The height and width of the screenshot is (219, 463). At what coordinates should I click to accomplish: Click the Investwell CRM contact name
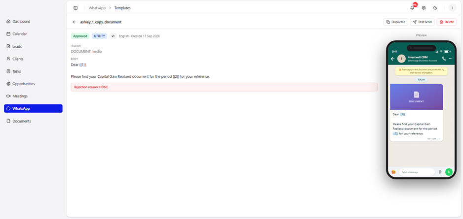(x=418, y=57)
